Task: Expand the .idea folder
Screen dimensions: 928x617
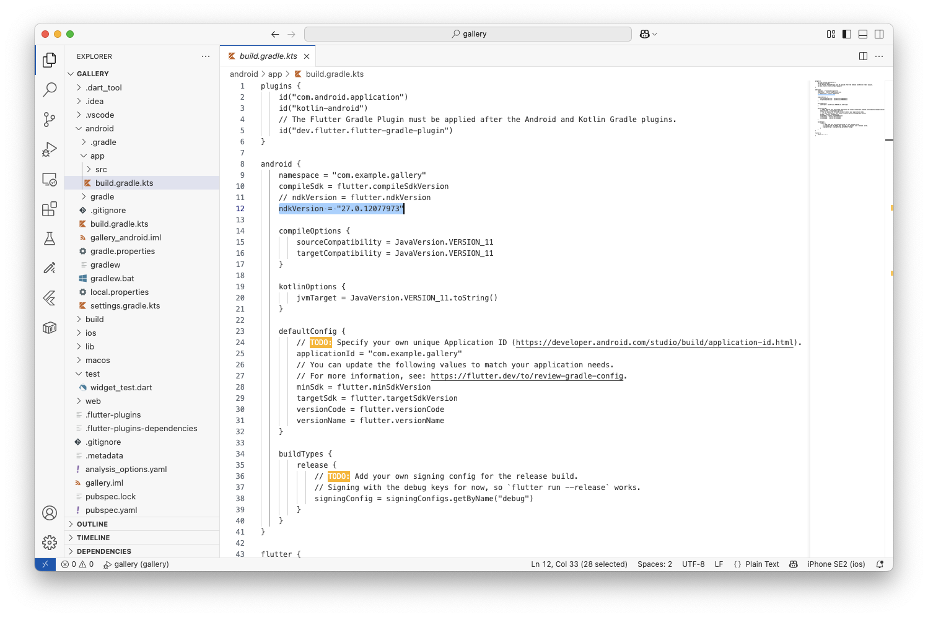Action: click(x=142, y=101)
